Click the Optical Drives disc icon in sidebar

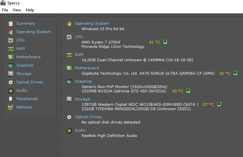pos(11,82)
